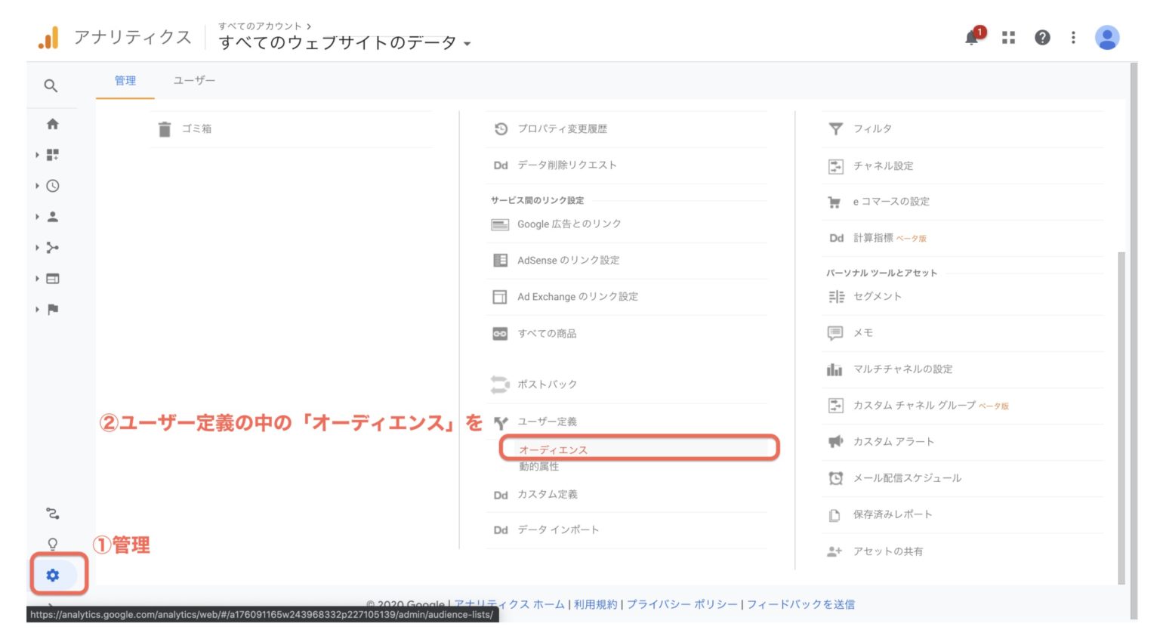
Task: Click the ゴミ箱 trash item
Action: (196, 129)
